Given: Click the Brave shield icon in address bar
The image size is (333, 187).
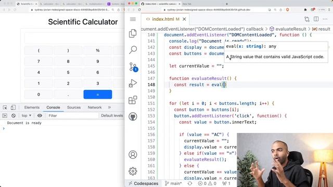Looking at the screenshot, I should [x=287, y=10].
